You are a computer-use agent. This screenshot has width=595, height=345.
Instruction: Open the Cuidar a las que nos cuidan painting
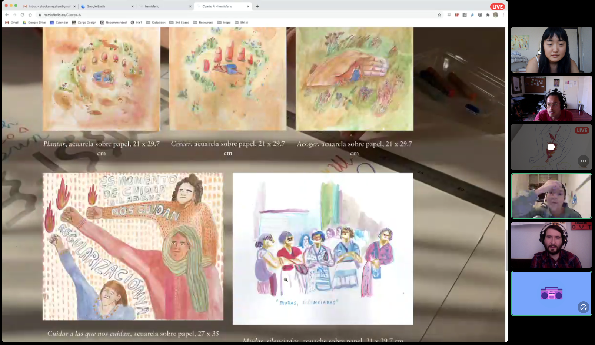[133, 247]
